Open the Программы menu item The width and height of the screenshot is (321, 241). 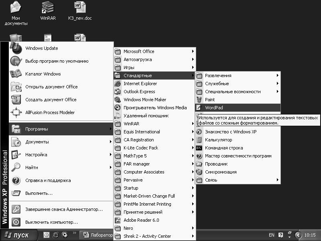point(61,129)
